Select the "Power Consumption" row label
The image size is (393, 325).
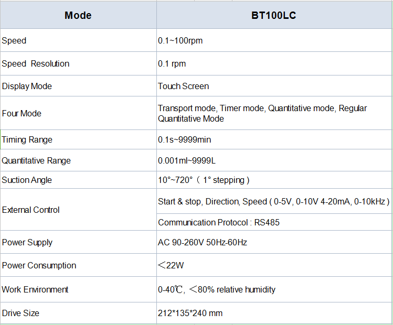(x=39, y=265)
